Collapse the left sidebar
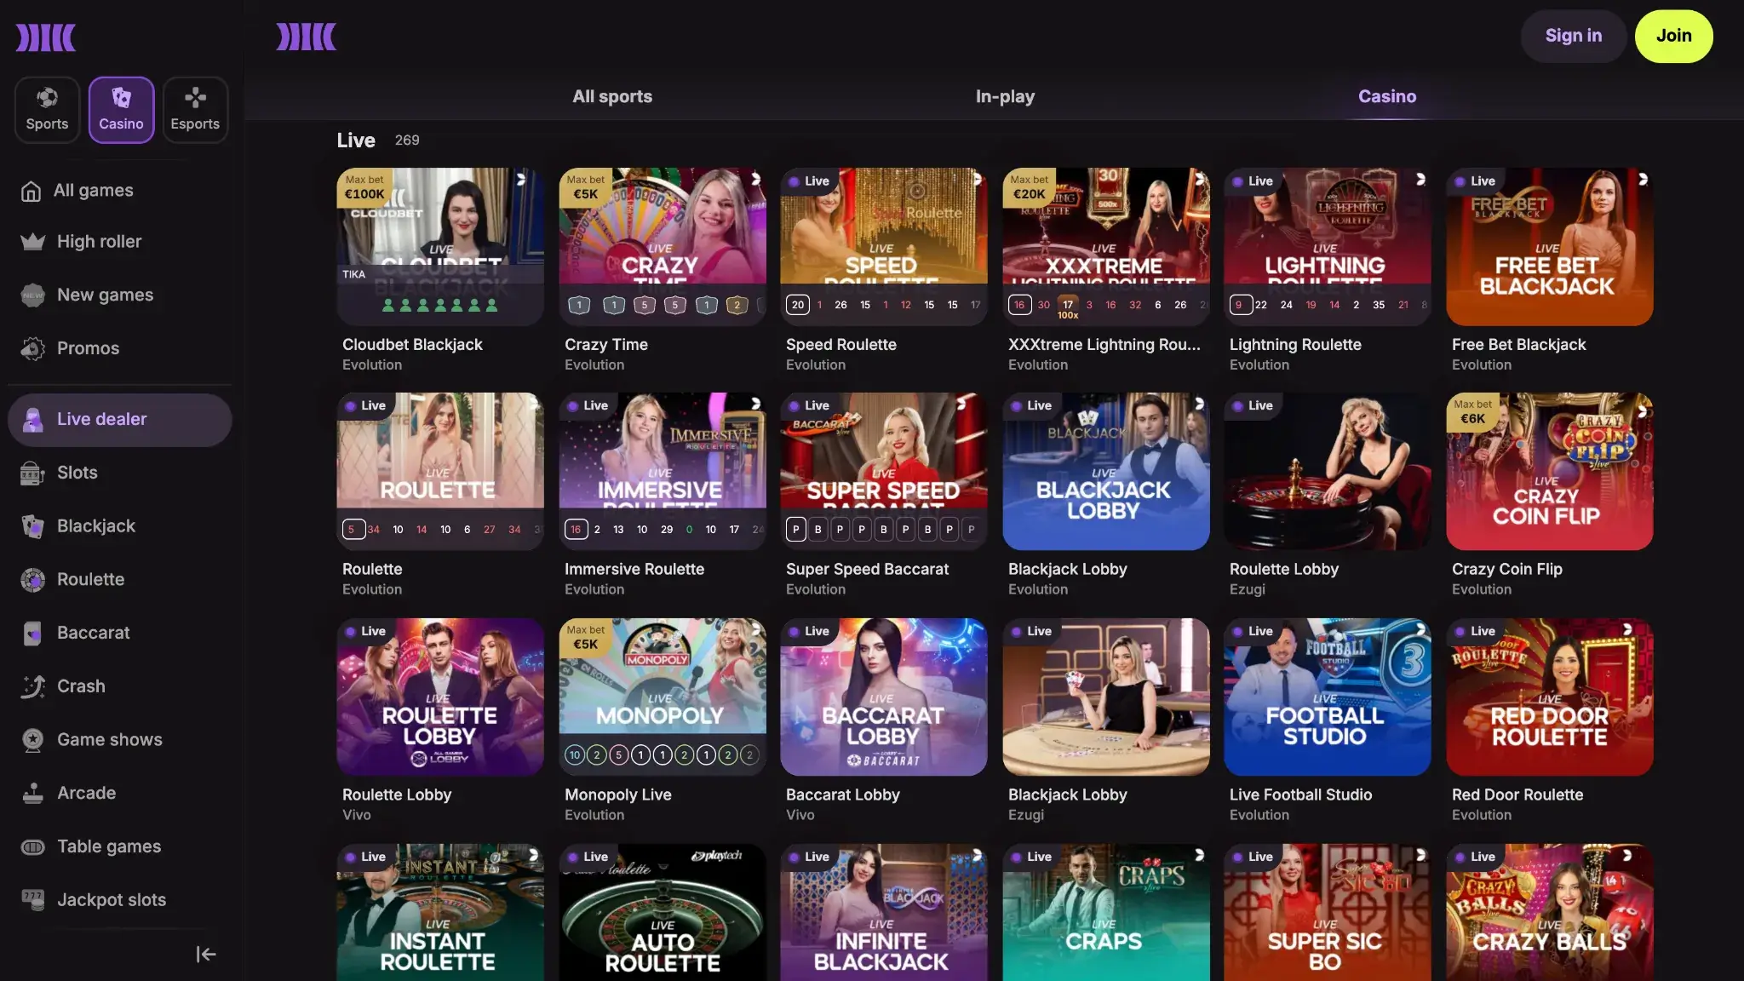1744x981 pixels. click(x=205, y=954)
